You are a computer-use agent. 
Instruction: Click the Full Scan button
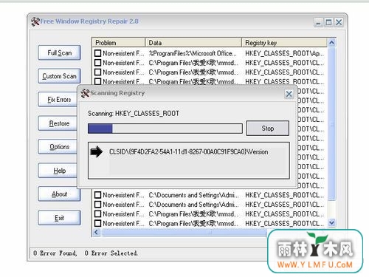click(60, 52)
